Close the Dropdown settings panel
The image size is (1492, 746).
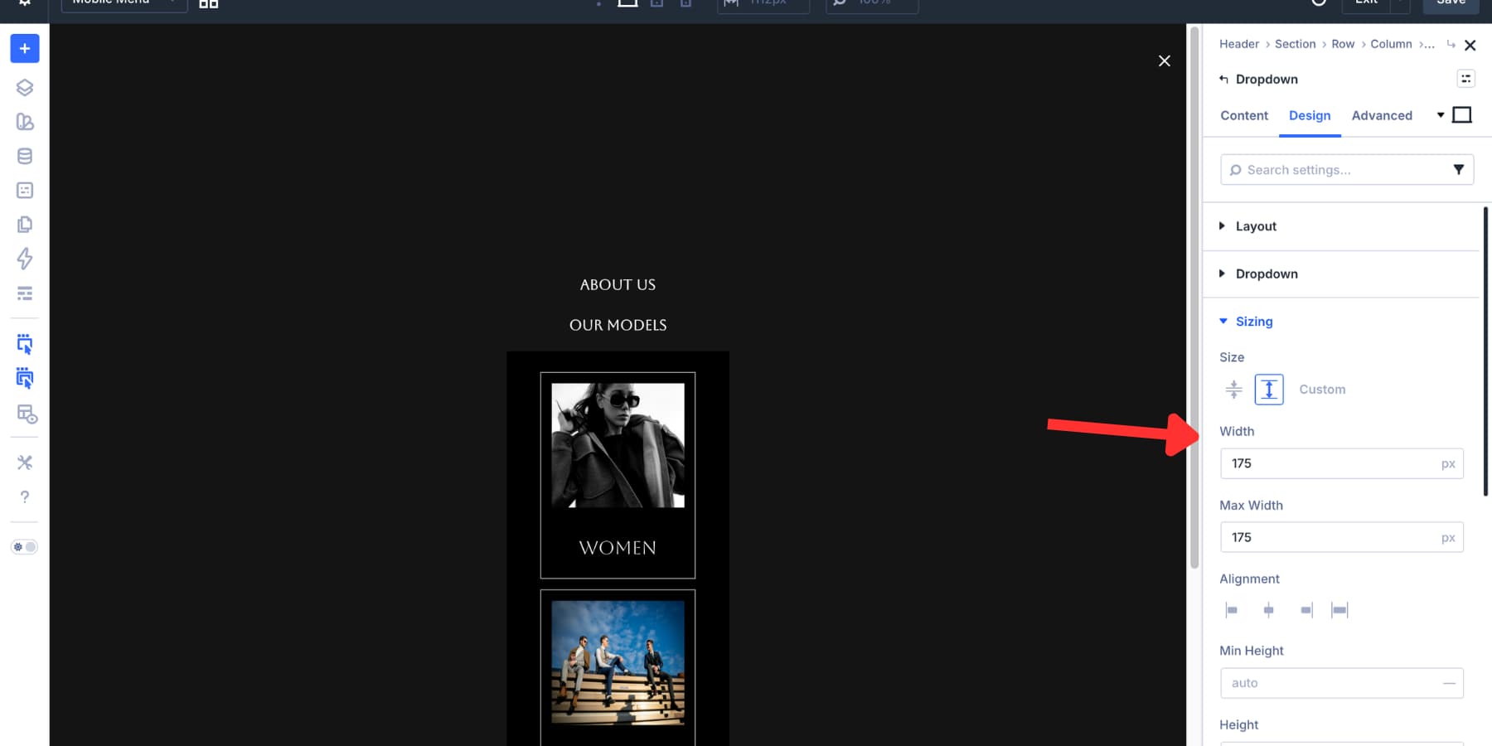tap(1470, 45)
